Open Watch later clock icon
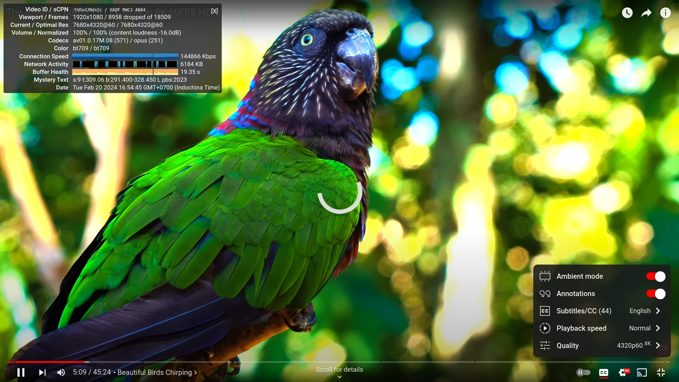The width and height of the screenshot is (679, 382). coord(627,13)
